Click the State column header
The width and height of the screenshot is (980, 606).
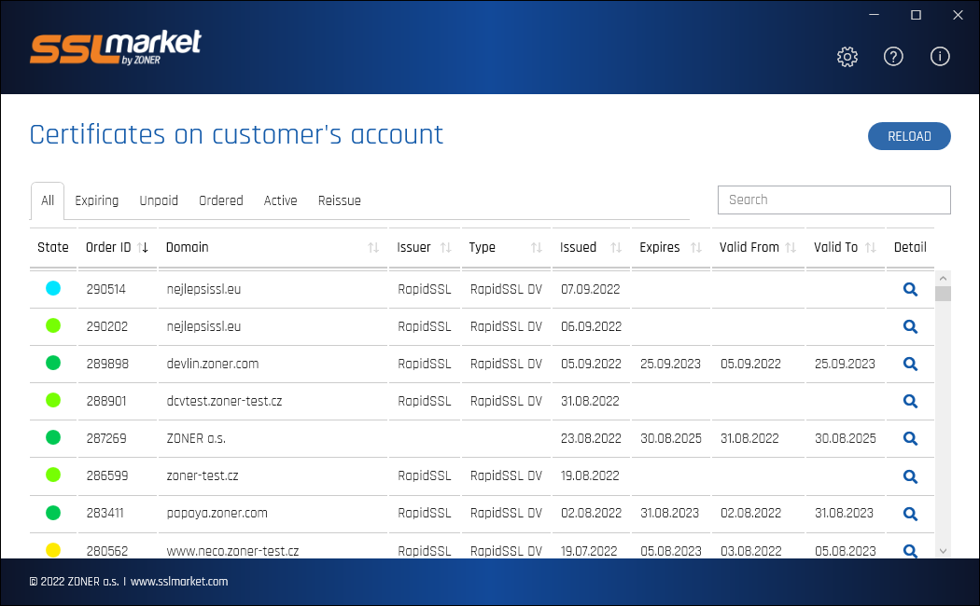point(53,248)
